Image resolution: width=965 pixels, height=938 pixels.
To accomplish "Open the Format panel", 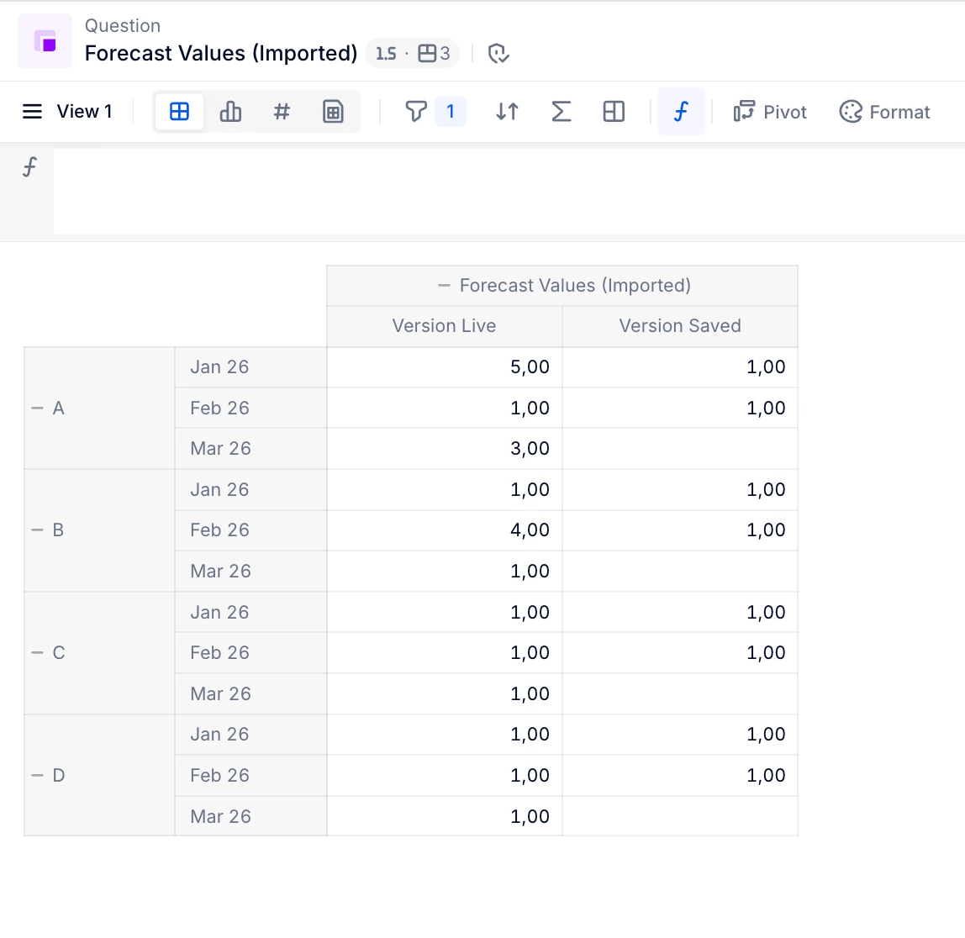I will coord(884,112).
